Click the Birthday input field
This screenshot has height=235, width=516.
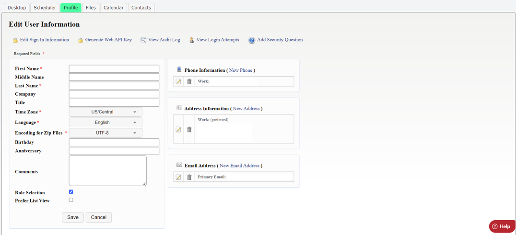coord(114,143)
